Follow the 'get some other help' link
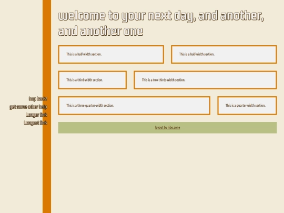The width and height of the screenshot is (284, 213). pyautogui.click(x=28, y=107)
